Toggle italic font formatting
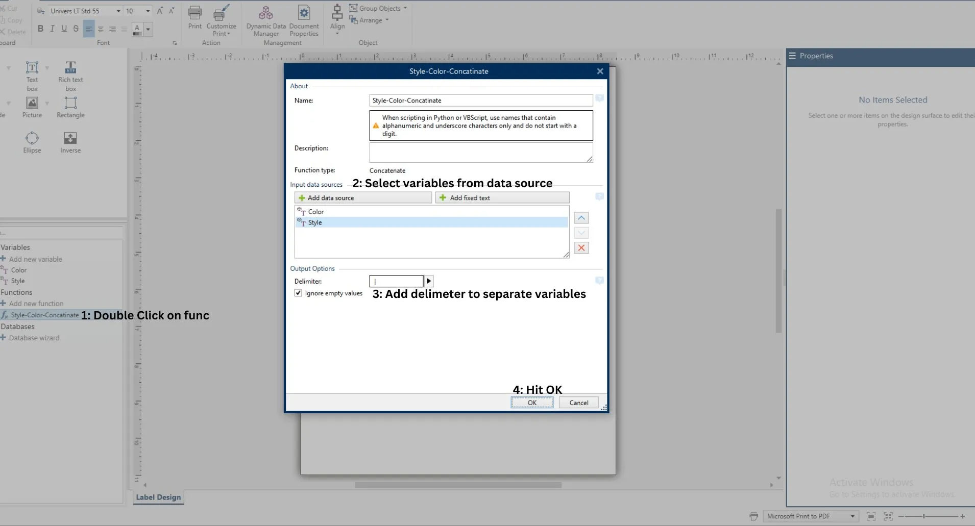 click(x=52, y=29)
